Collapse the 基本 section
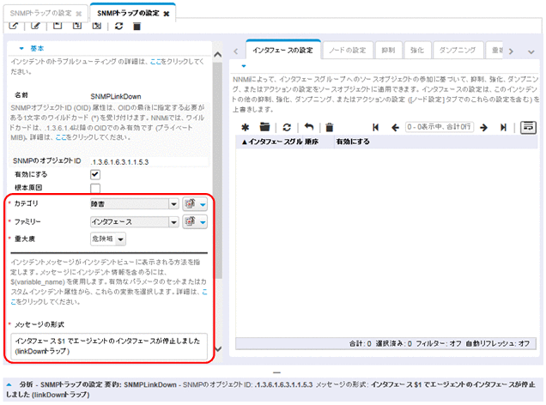 tap(21, 48)
